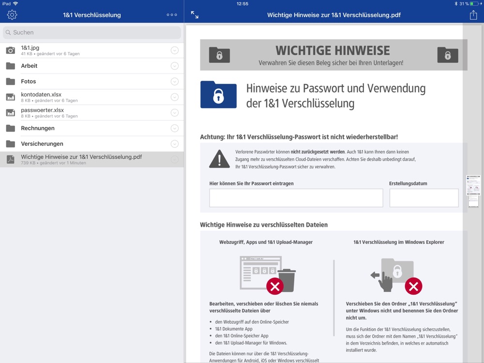Click the folder icon next to Versicherungen
The height and width of the screenshot is (363, 484).
[11, 144]
